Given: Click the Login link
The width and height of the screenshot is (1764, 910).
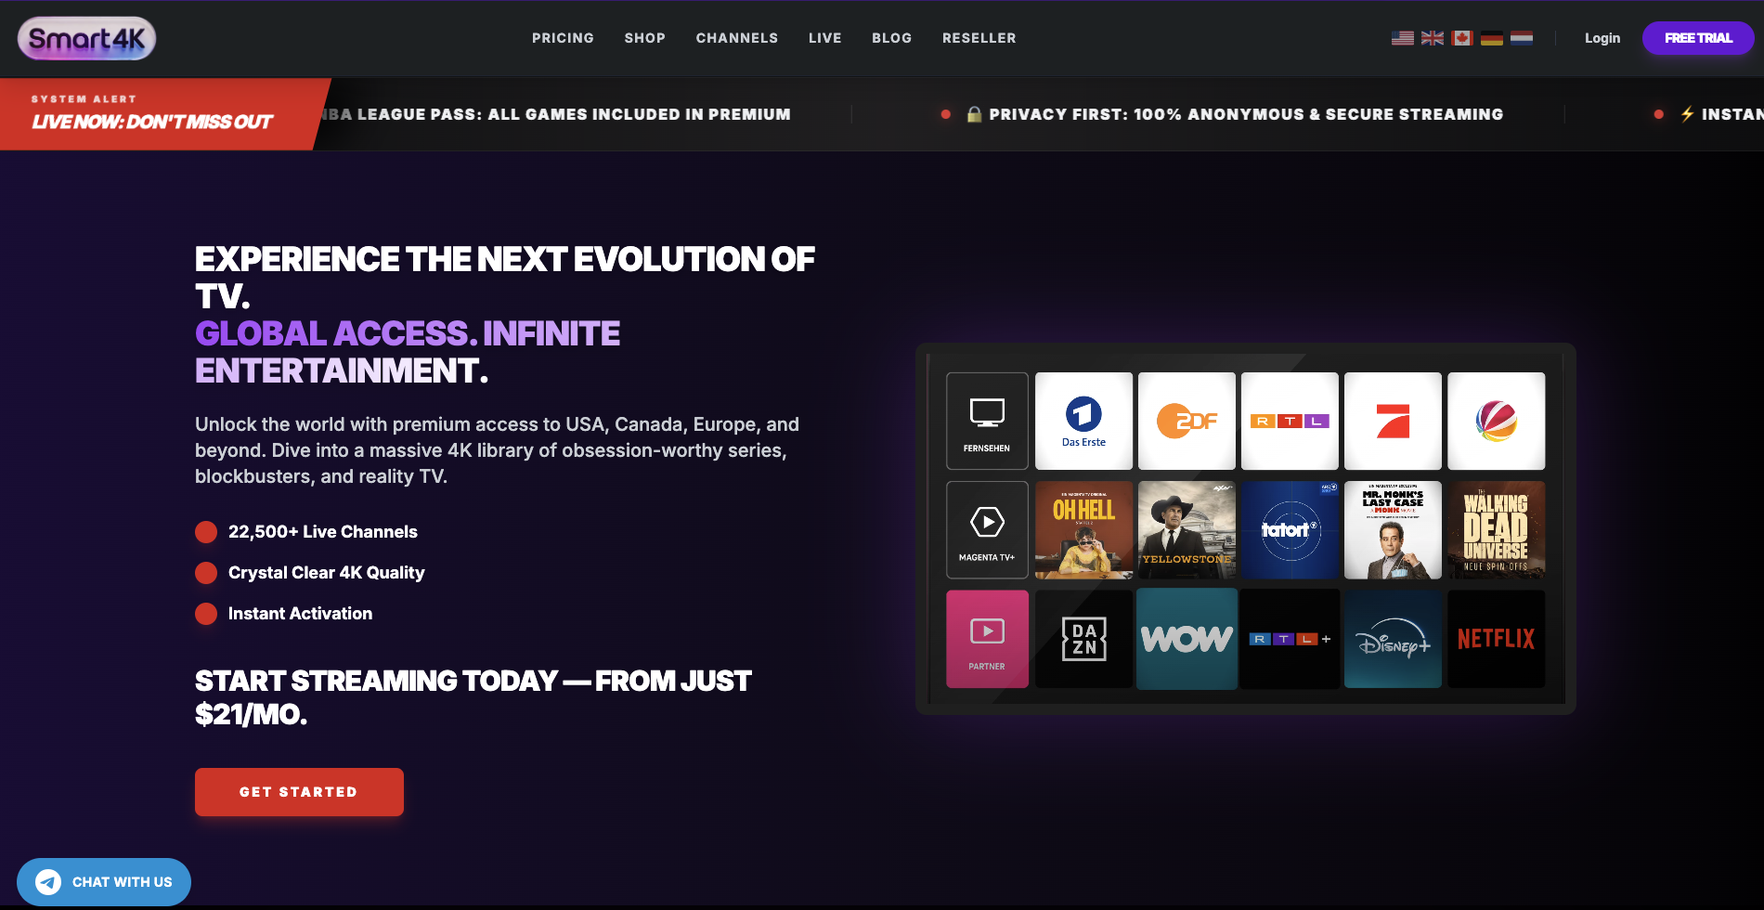Looking at the screenshot, I should 1602,38.
